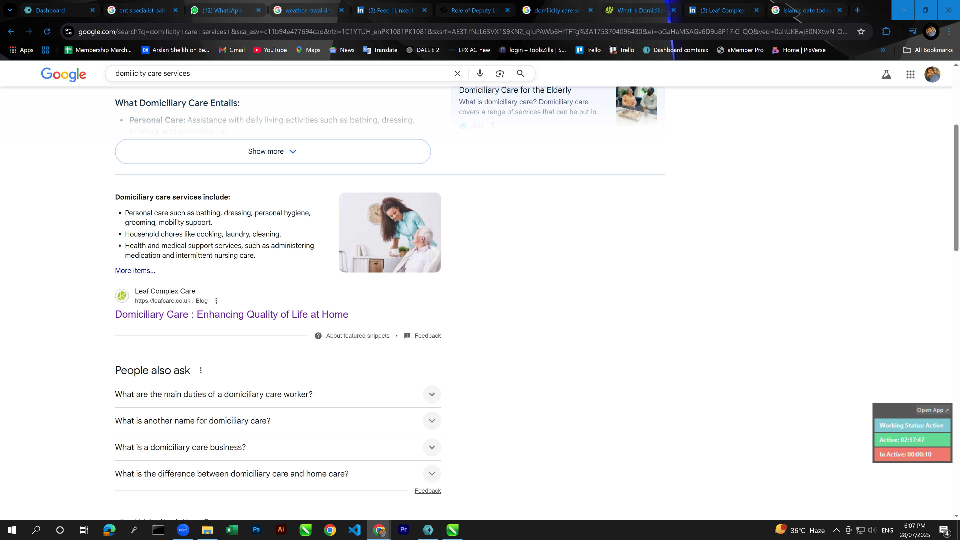Open Visual Studio Code from the taskbar
The height and width of the screenshot is (540, 960).
354,529
